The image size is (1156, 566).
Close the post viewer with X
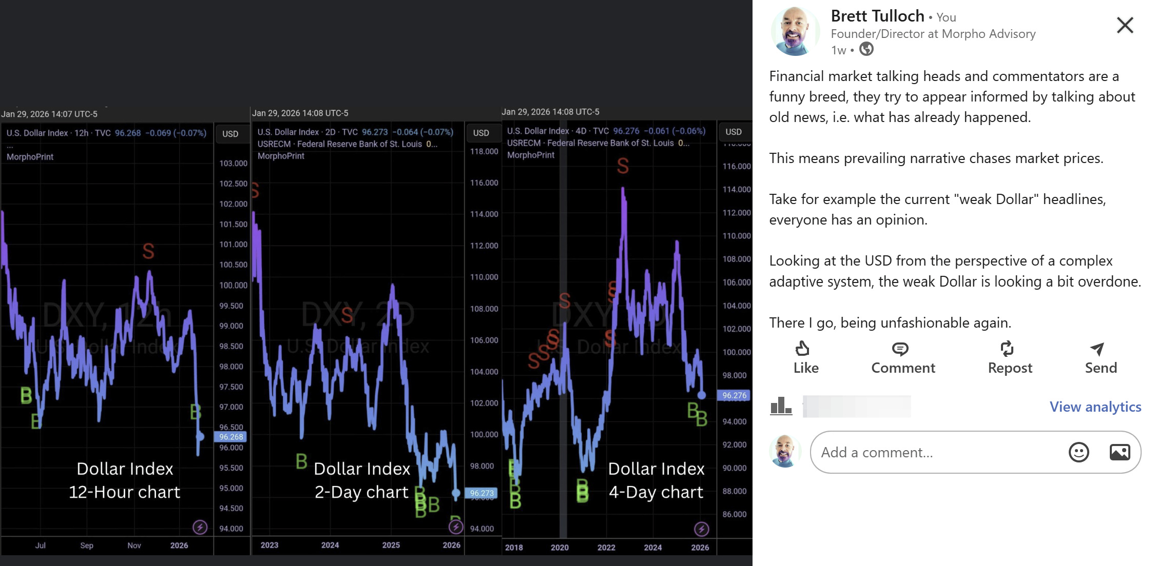coord(1125,25)
